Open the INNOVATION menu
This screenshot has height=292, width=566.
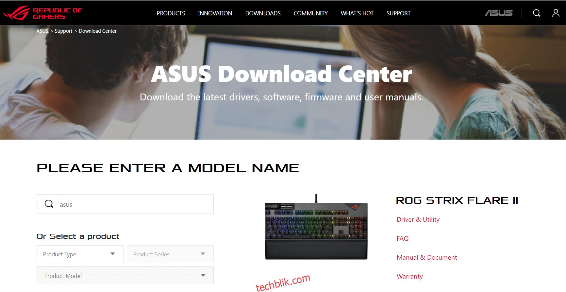click(x=215, y=13)
